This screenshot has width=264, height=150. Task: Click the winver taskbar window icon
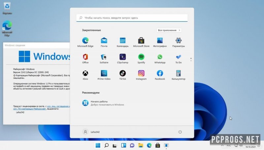click(166, 145)
